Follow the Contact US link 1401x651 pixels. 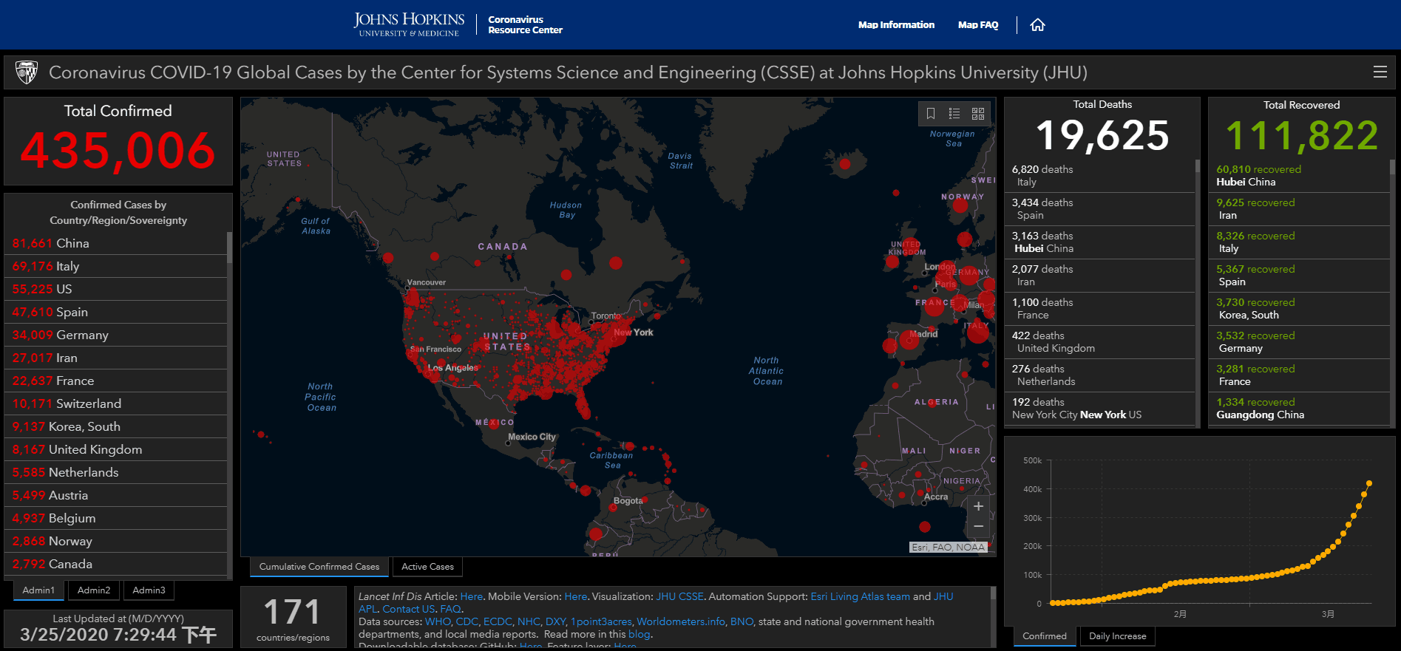409,609
